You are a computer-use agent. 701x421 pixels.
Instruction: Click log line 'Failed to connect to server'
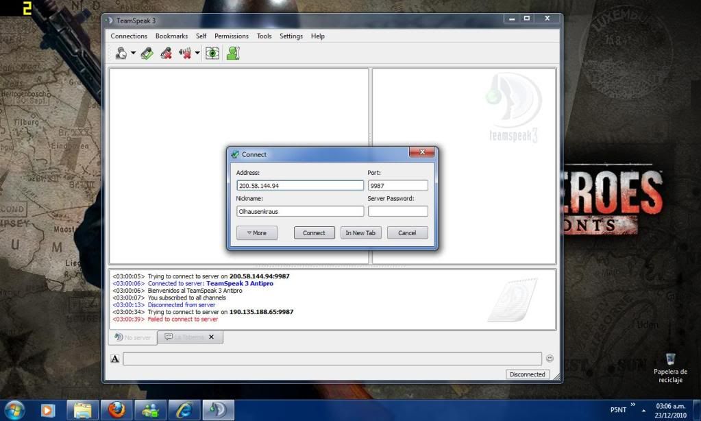click(x=183, y=319)
